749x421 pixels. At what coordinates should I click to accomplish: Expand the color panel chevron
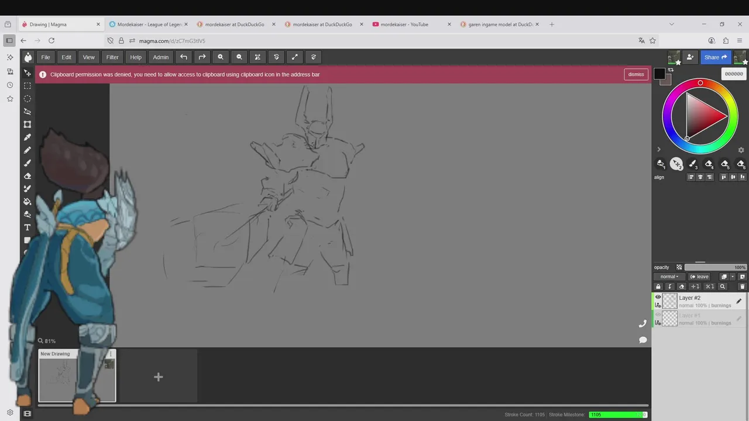658,150
